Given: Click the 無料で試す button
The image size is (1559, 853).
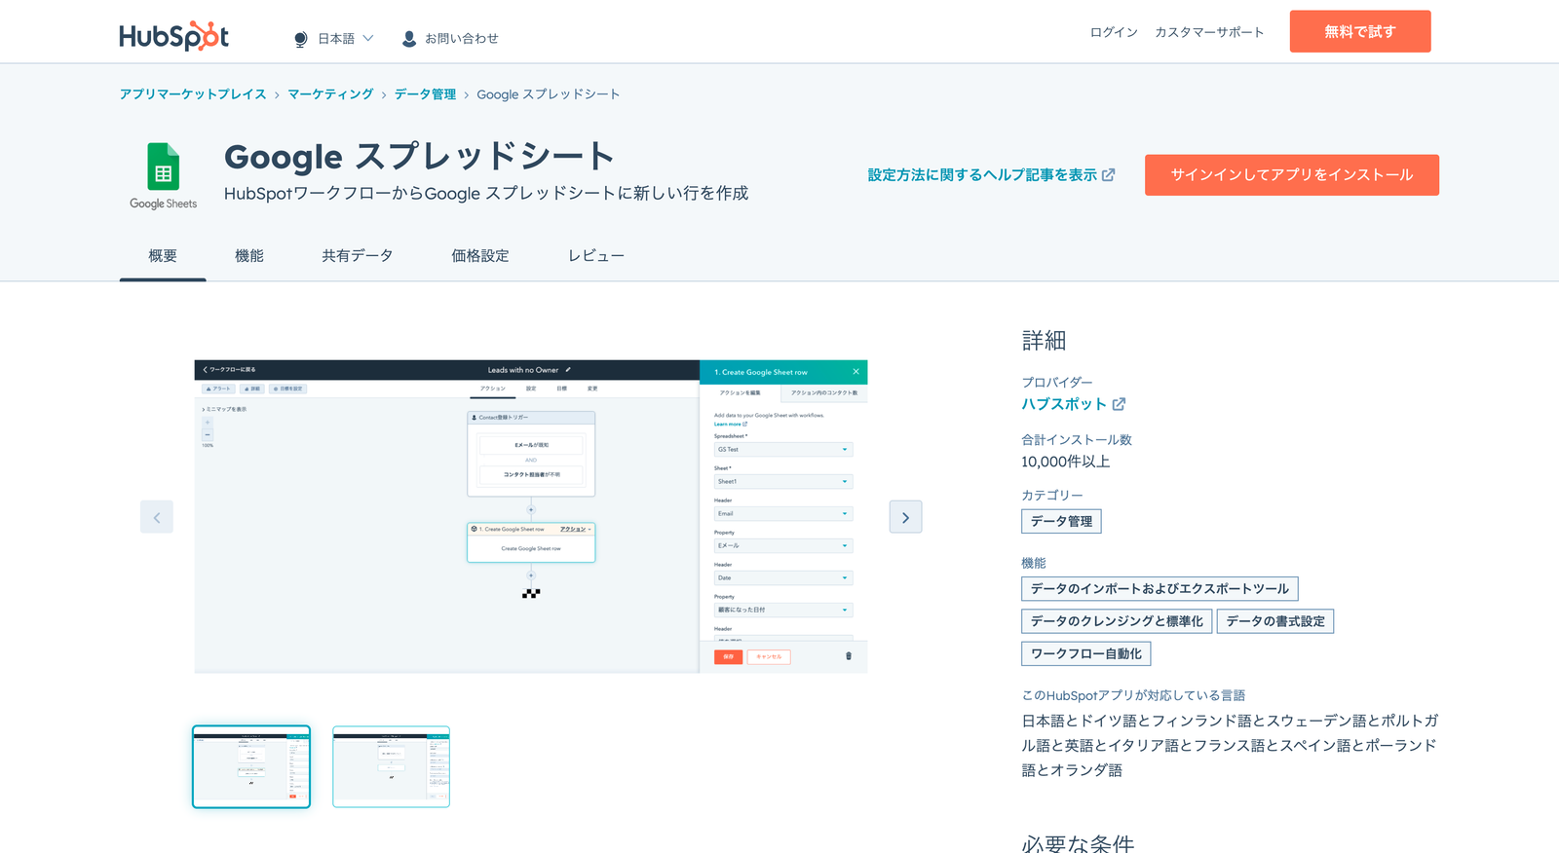Looking at the screenshot, I should 1360,31.
